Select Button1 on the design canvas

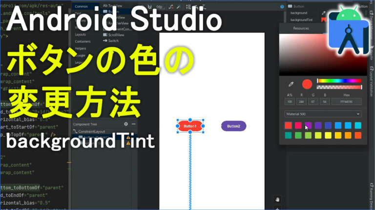click(190, 126)
